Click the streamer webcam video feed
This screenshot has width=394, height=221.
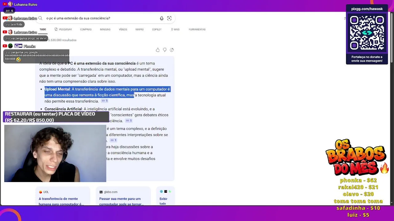[x=55, y=153]
